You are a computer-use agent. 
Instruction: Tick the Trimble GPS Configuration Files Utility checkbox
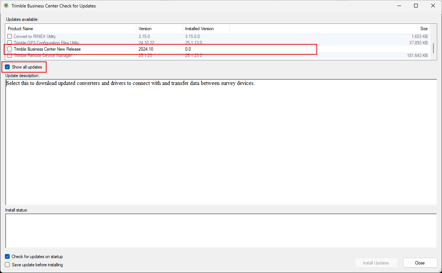pyautogui.click(x=10, y=42)
